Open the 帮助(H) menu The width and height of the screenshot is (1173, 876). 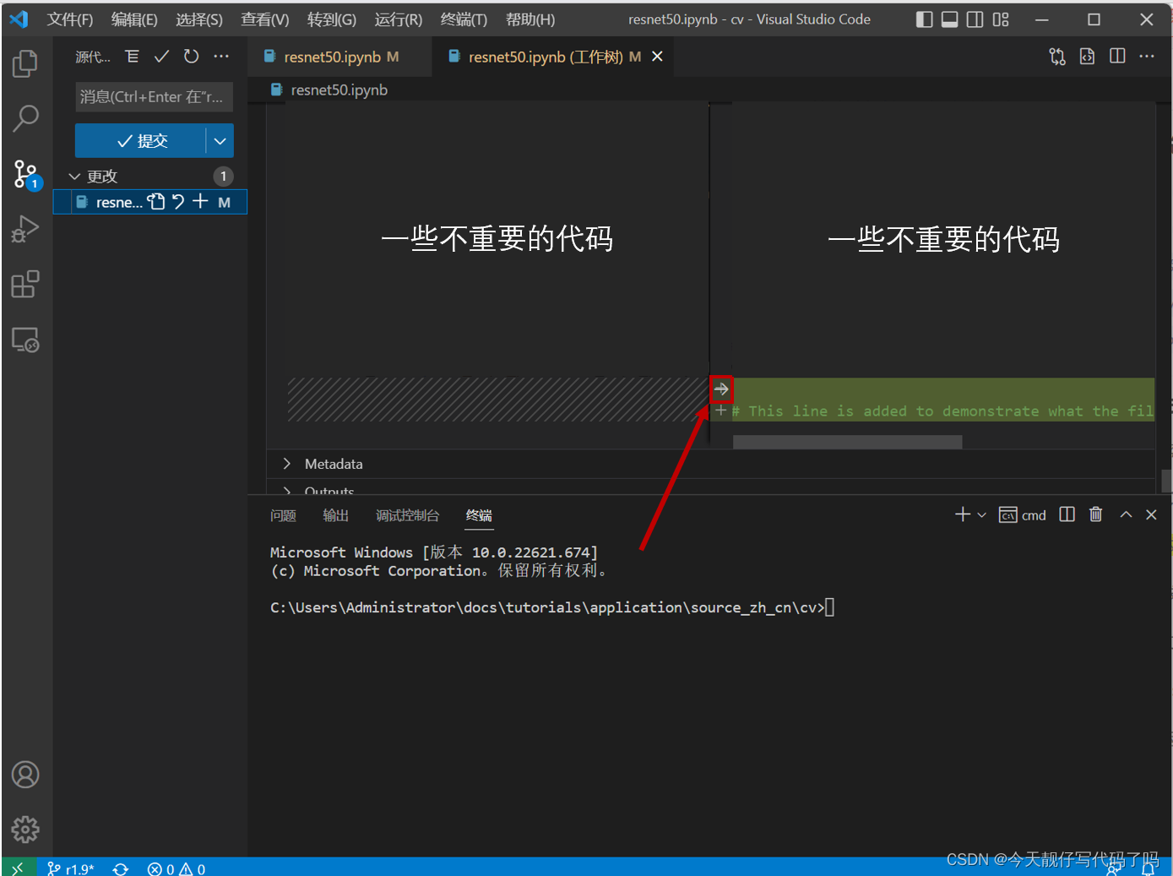tap(530, 19)
